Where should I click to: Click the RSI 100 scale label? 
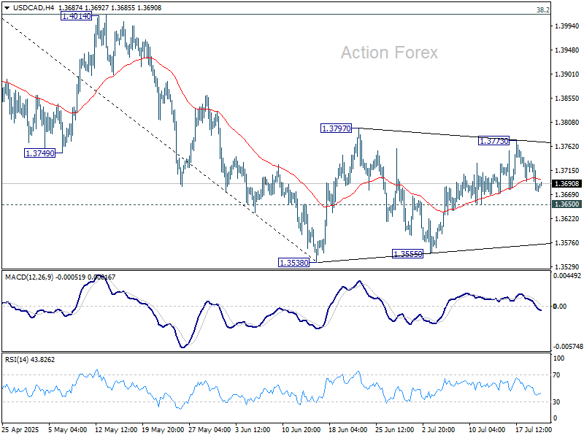tap(558, 358)
